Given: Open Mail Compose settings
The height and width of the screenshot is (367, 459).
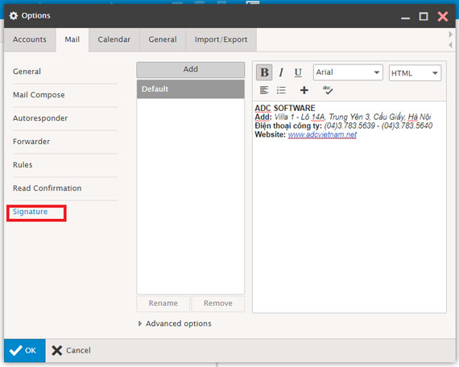Looking at the screenshot, I should click(39, 95).
